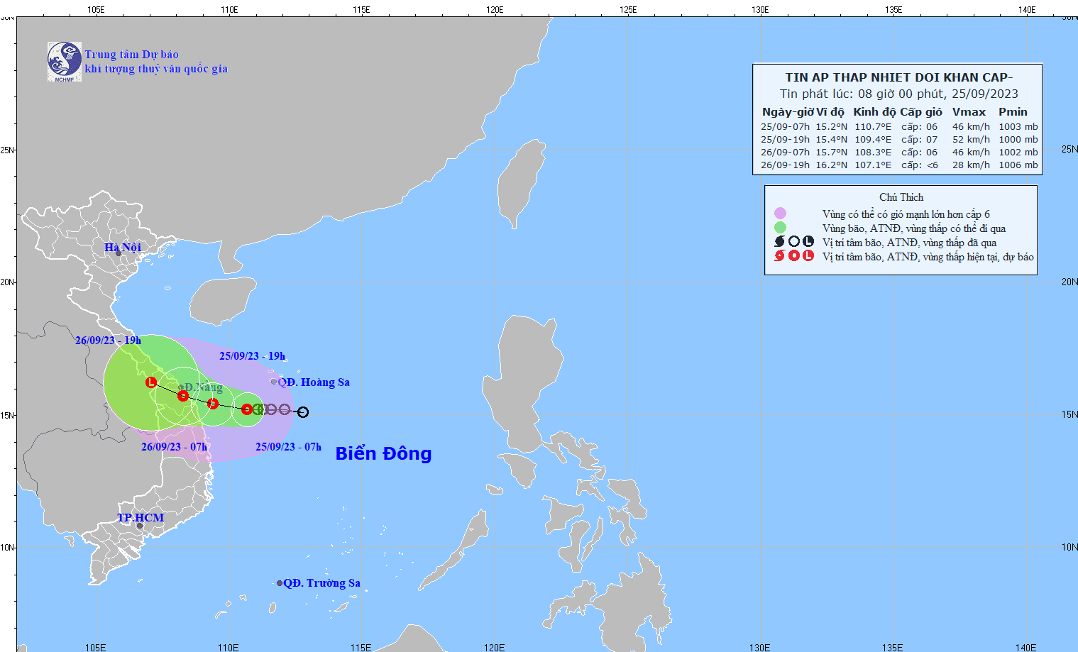Click the green storm-path legend swatch
Screen dimensions: 1078x652
[780, 228]
